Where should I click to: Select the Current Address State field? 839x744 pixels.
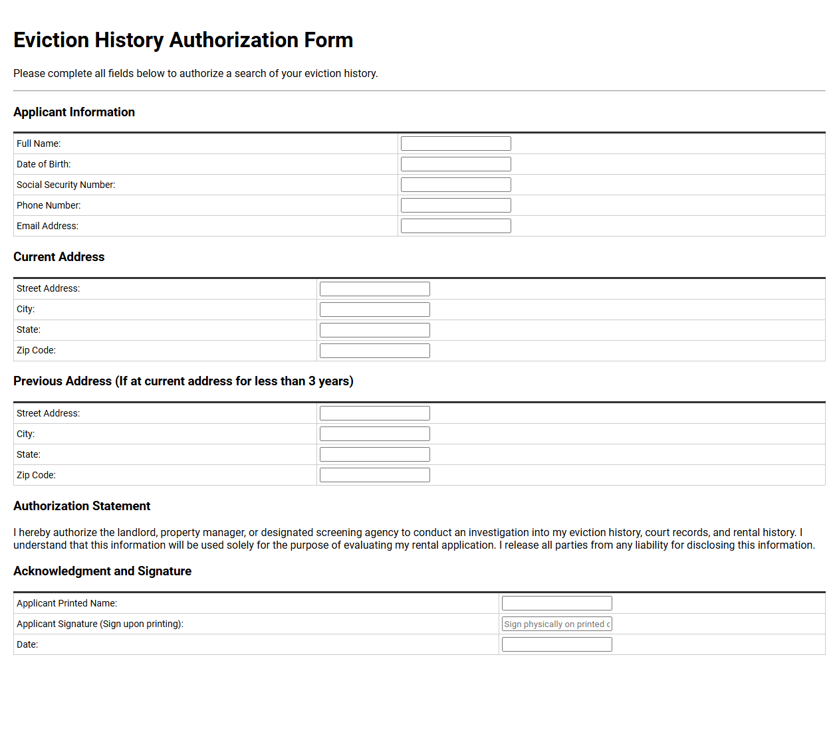(x=375, y=330)
